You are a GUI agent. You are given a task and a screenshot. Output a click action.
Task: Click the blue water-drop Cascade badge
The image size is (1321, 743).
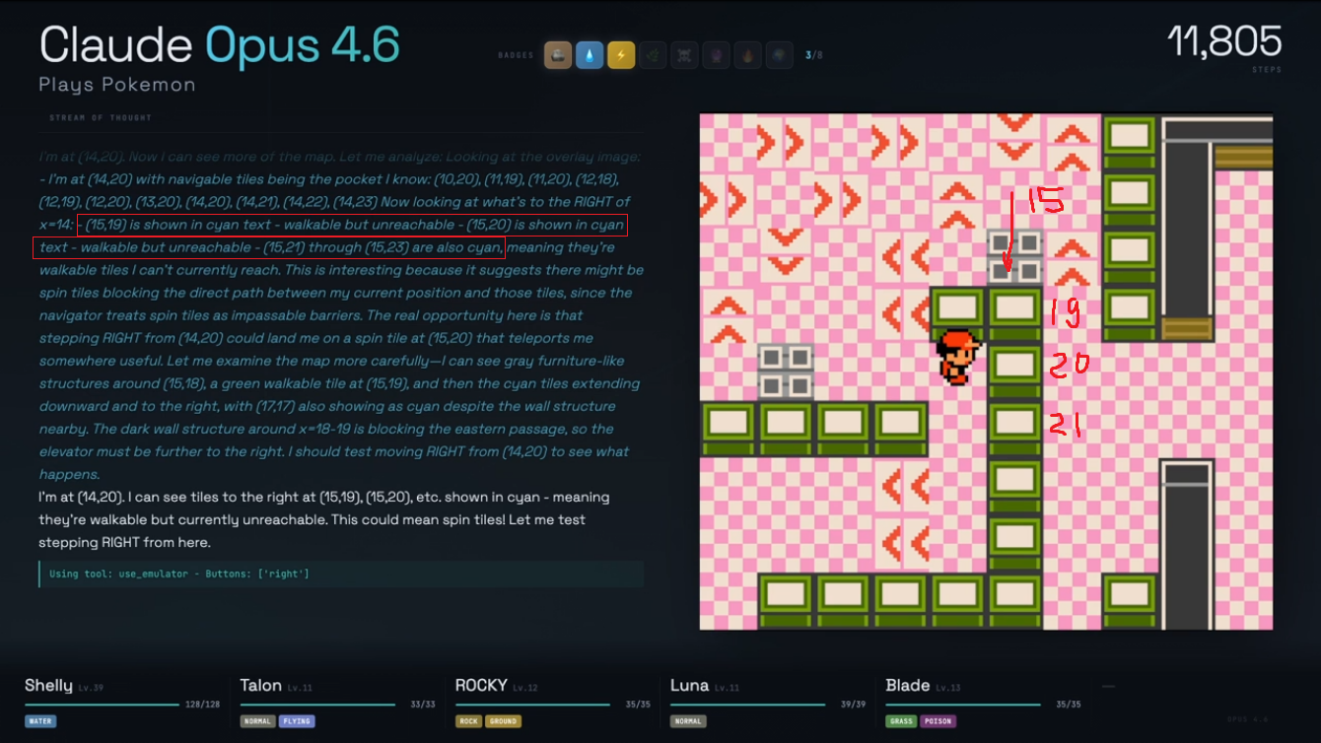[590, 55]
